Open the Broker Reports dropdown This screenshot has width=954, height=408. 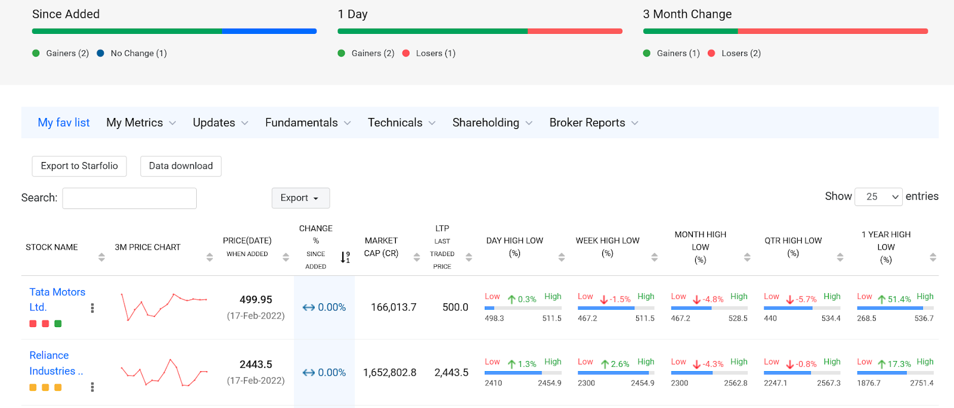[x=594, y=123]
